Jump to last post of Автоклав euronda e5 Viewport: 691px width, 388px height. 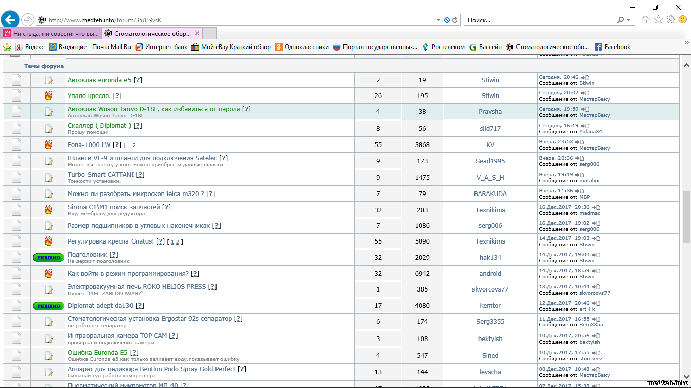click(585, 77)
